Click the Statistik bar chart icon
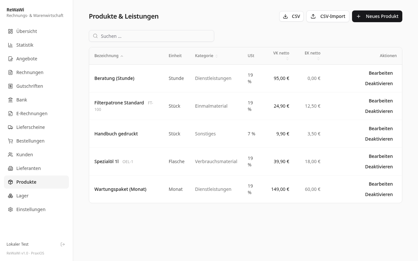Screen dimensions: 418x261 [10, 45]
